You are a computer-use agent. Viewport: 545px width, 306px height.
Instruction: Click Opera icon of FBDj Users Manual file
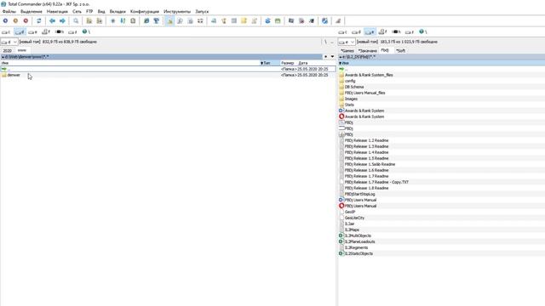click(341, 206)
